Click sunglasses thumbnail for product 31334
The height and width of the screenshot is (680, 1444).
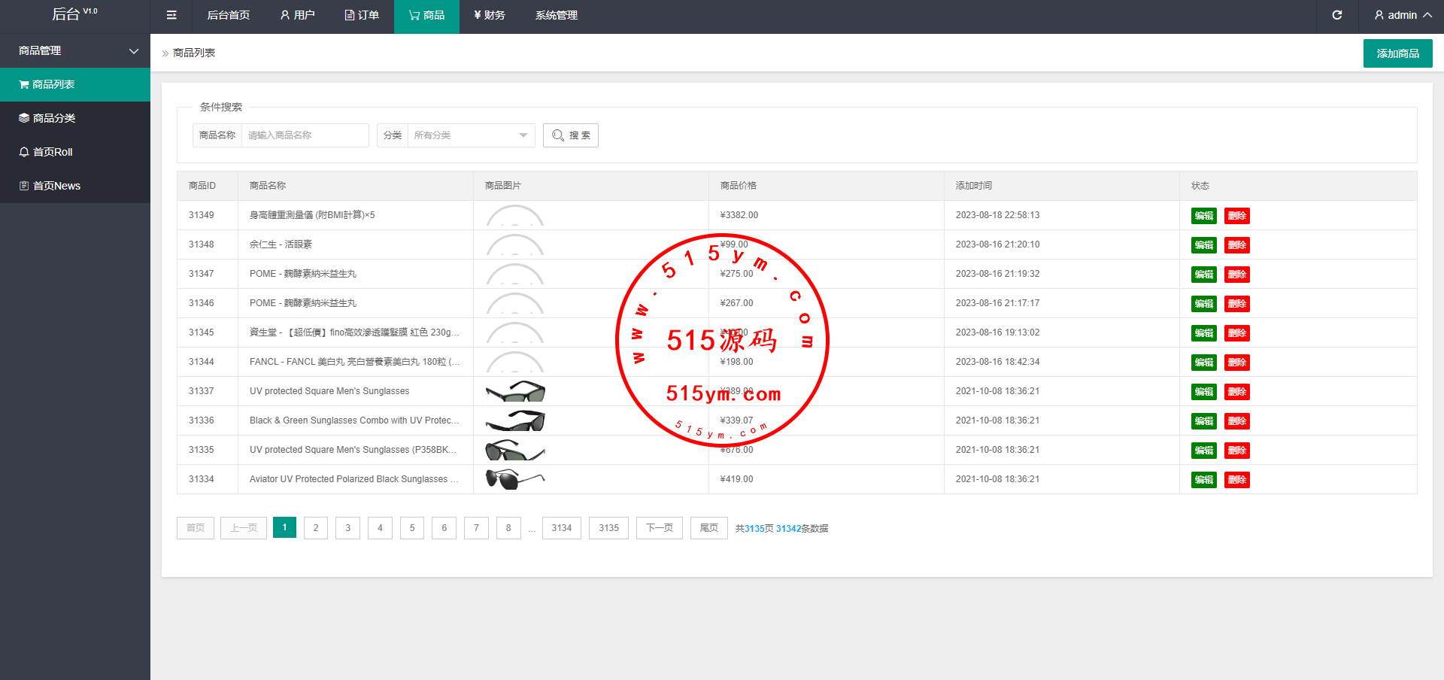pyautogui.click(x=515, y=479)
